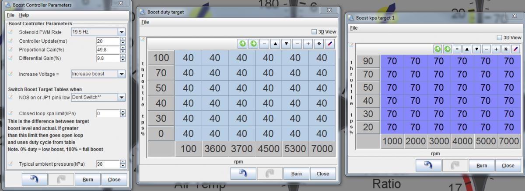Click Close in Boost duty target window
The image size is (525, 191).
point(323,174)
